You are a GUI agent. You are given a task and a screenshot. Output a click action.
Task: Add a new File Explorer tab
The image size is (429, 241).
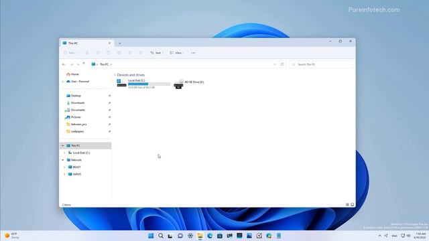pos(119,43)
